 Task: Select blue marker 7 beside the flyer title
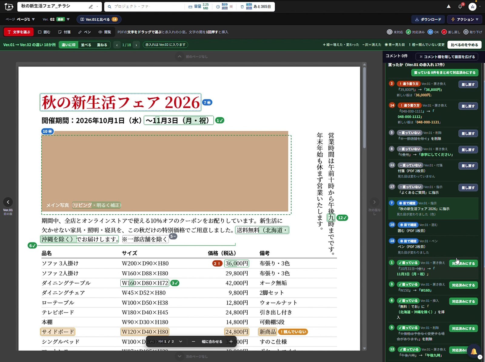207,102
